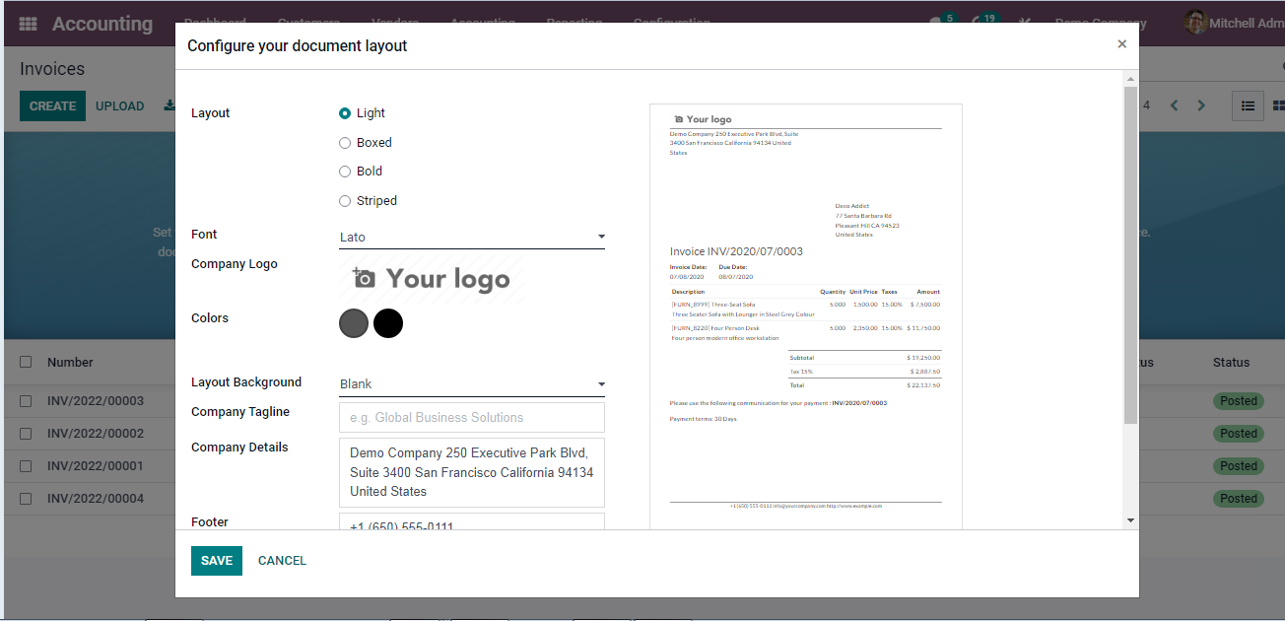Tick the checkbox for INV/2022/00003

pyautogui.click(x=26, y=401)
